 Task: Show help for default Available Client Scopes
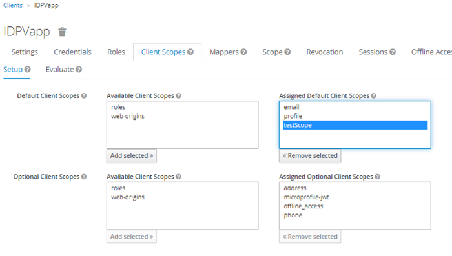pyautogui.click(x=178, y=96)
